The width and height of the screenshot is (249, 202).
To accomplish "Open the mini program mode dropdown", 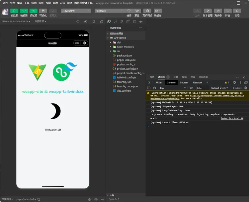I will (76, 11).
